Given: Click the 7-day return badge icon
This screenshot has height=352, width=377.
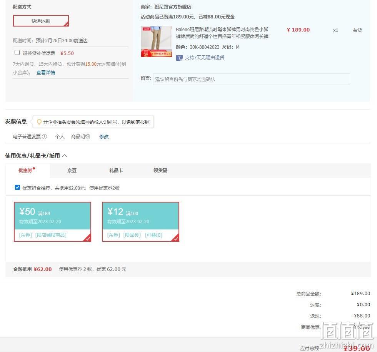Looking at the screenshot, I should point(179,58).
